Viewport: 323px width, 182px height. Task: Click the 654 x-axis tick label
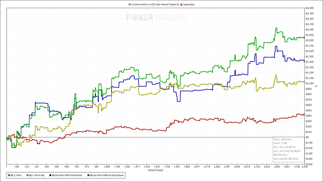click(x=67, y=167)
